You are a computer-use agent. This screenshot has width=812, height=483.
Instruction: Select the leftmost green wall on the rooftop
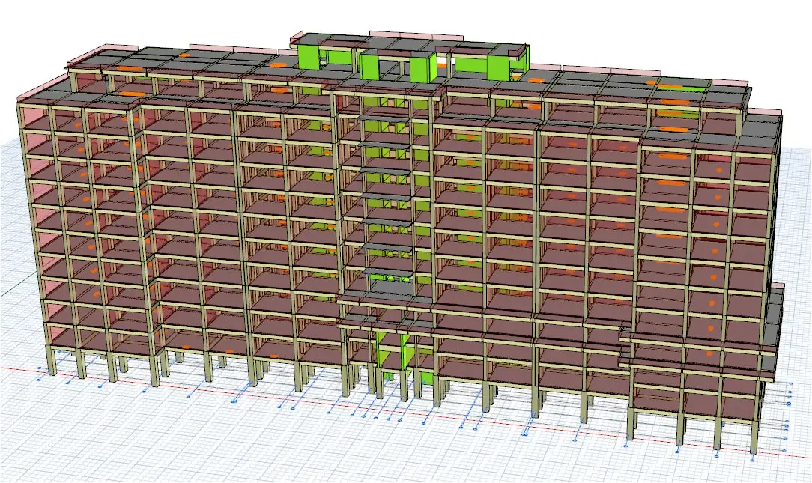[x=309, y=56]
